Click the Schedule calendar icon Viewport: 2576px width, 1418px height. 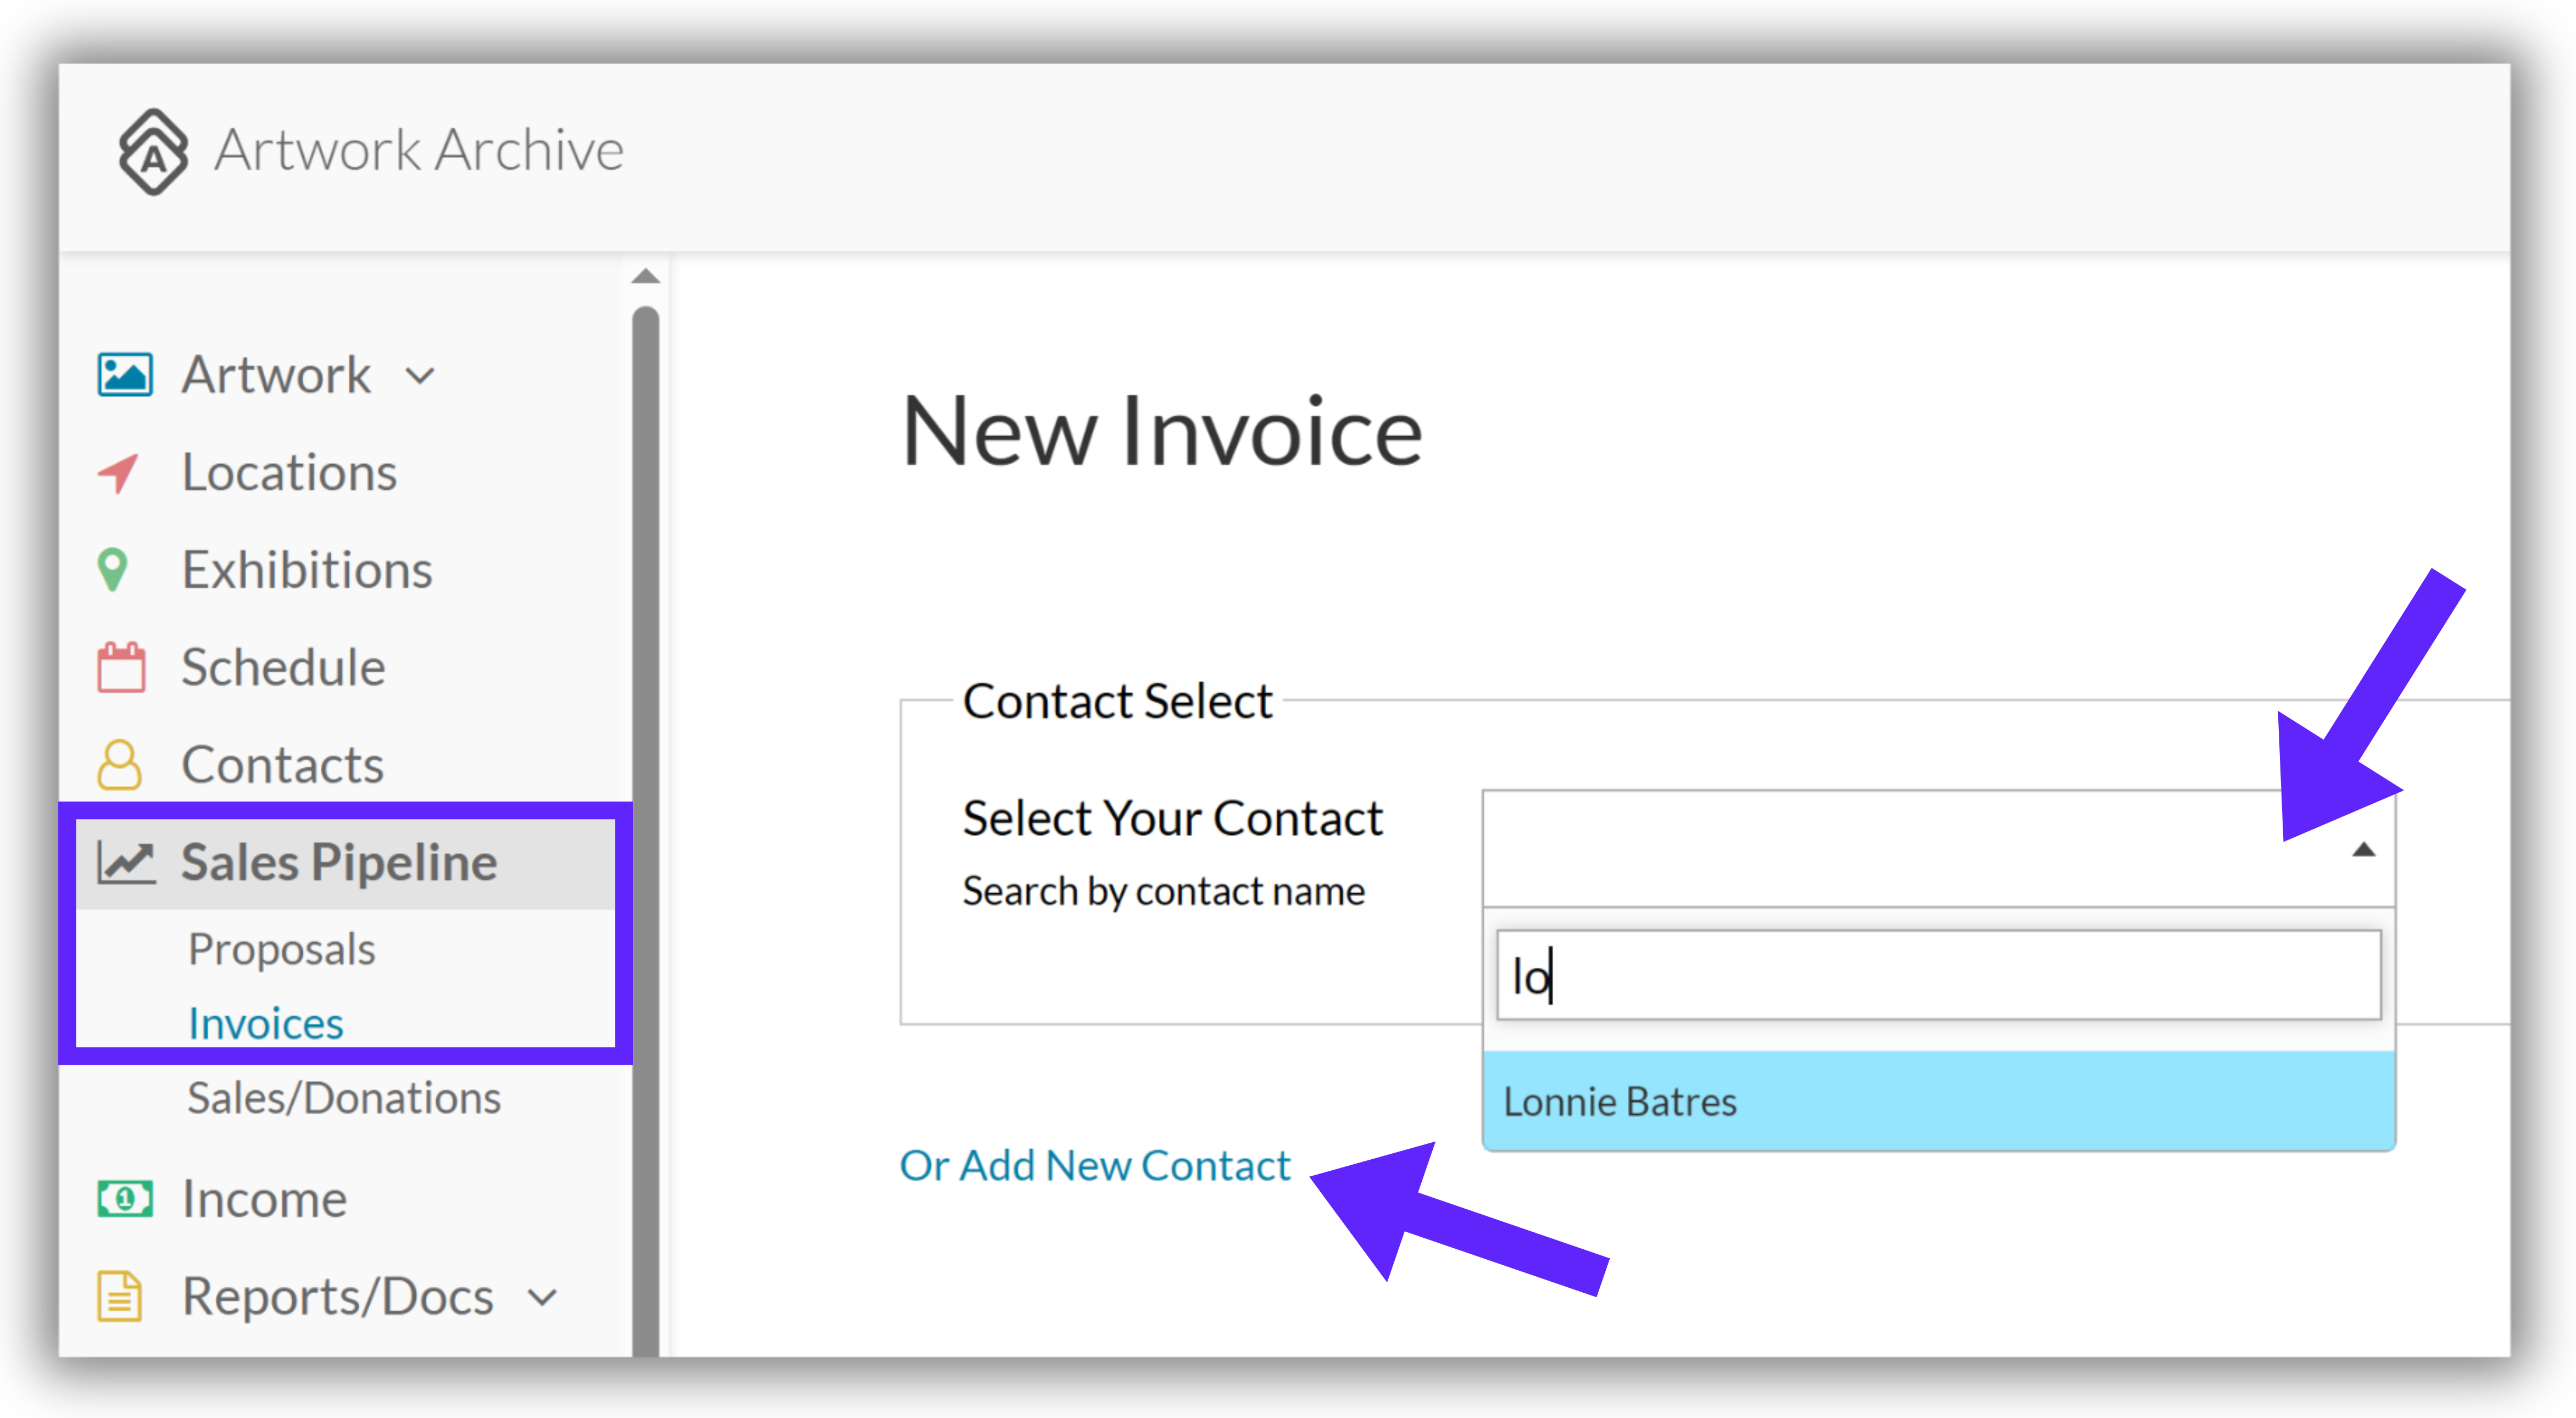[x=121, y=667]
